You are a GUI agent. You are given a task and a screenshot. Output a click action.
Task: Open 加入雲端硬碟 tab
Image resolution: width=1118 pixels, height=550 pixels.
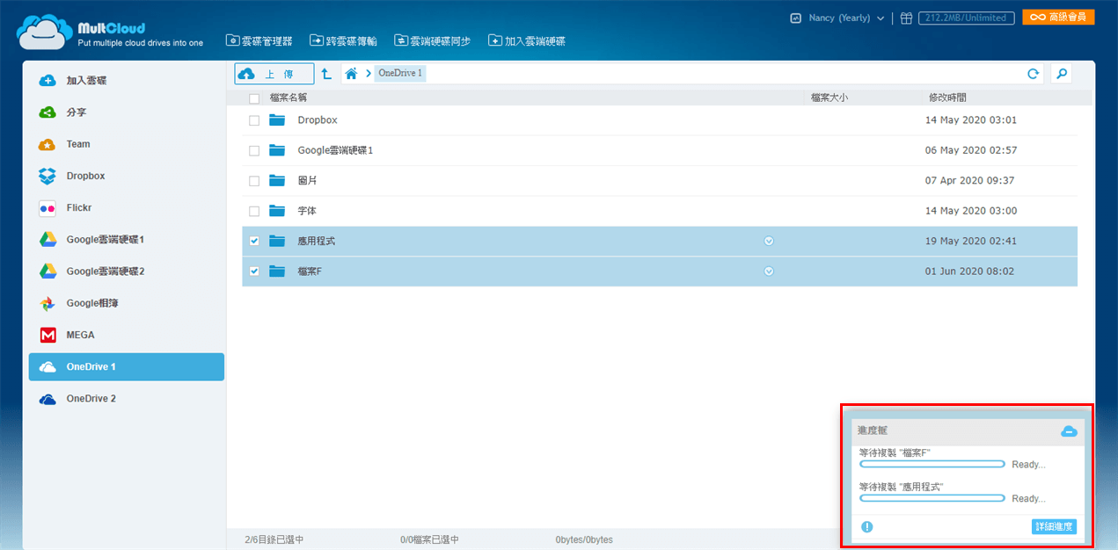point(527,40)
